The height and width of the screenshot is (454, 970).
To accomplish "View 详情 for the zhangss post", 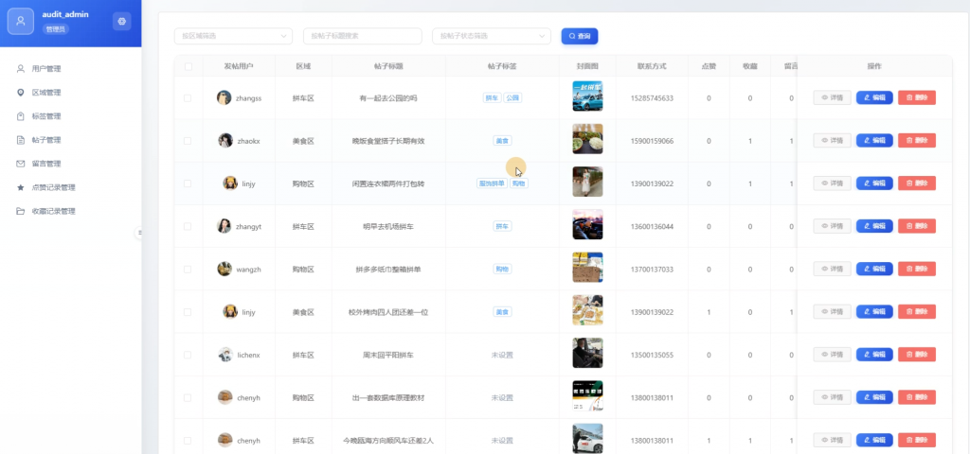I will click(x=832, y=97).
